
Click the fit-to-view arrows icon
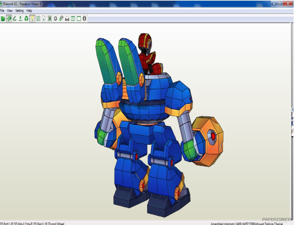pos(50,18)
